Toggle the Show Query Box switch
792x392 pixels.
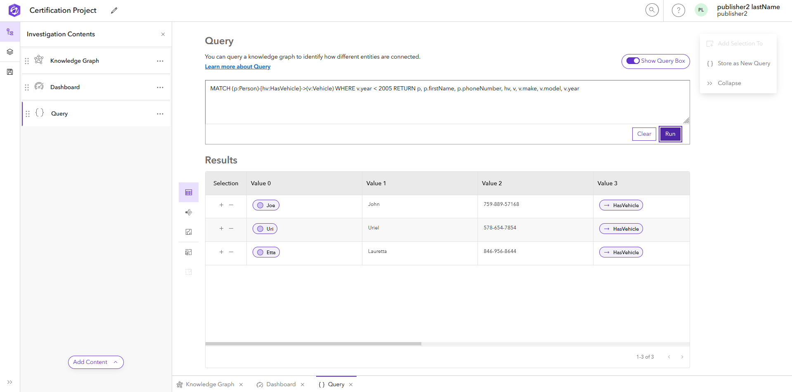point(634,61)
